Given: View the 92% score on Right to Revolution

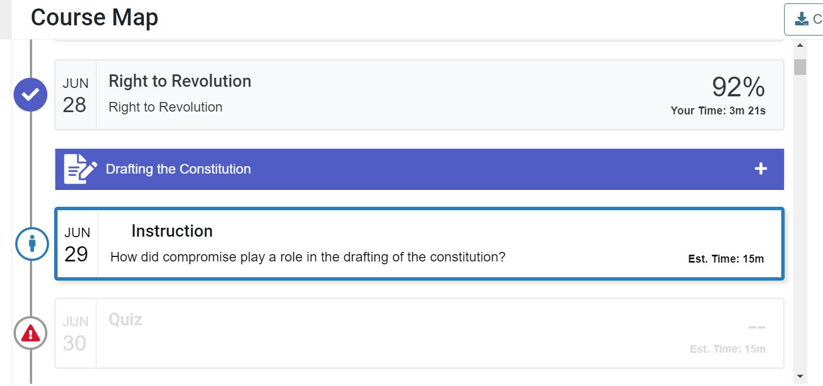Looking at the screenshot, I should (738, 87).
